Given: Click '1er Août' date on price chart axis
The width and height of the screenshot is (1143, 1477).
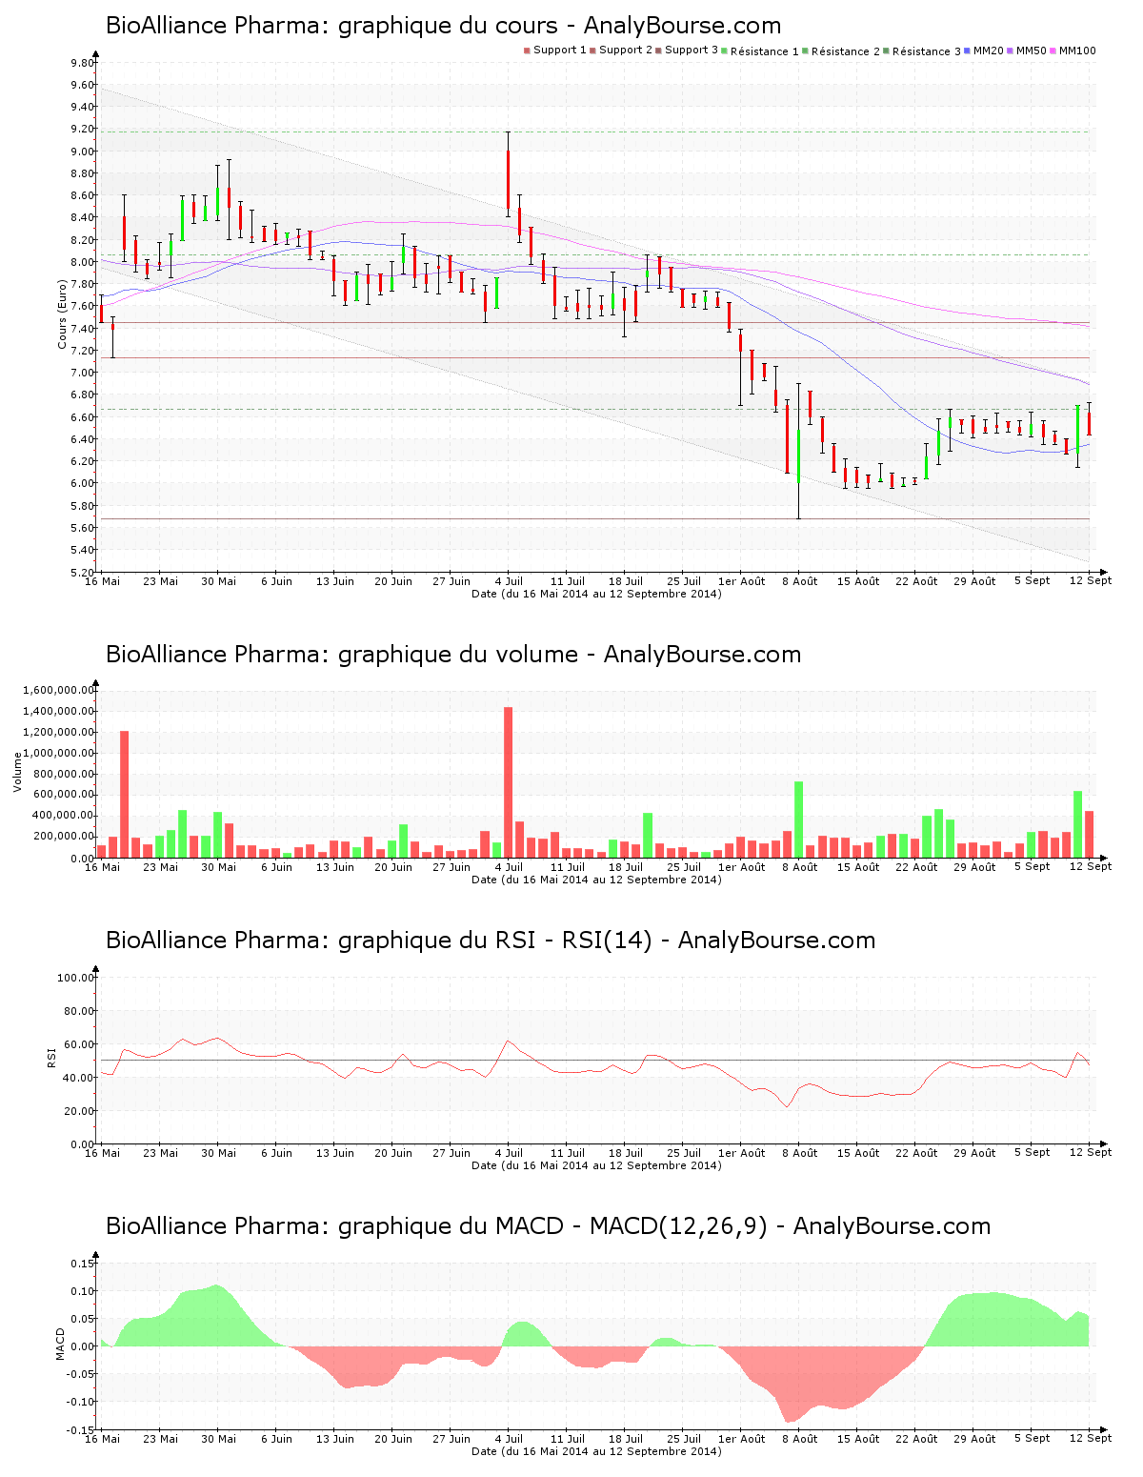Looking at the screenshot, I should point(741,581).
